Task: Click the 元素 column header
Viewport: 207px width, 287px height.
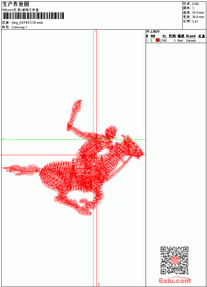Action: coord(202,36)
